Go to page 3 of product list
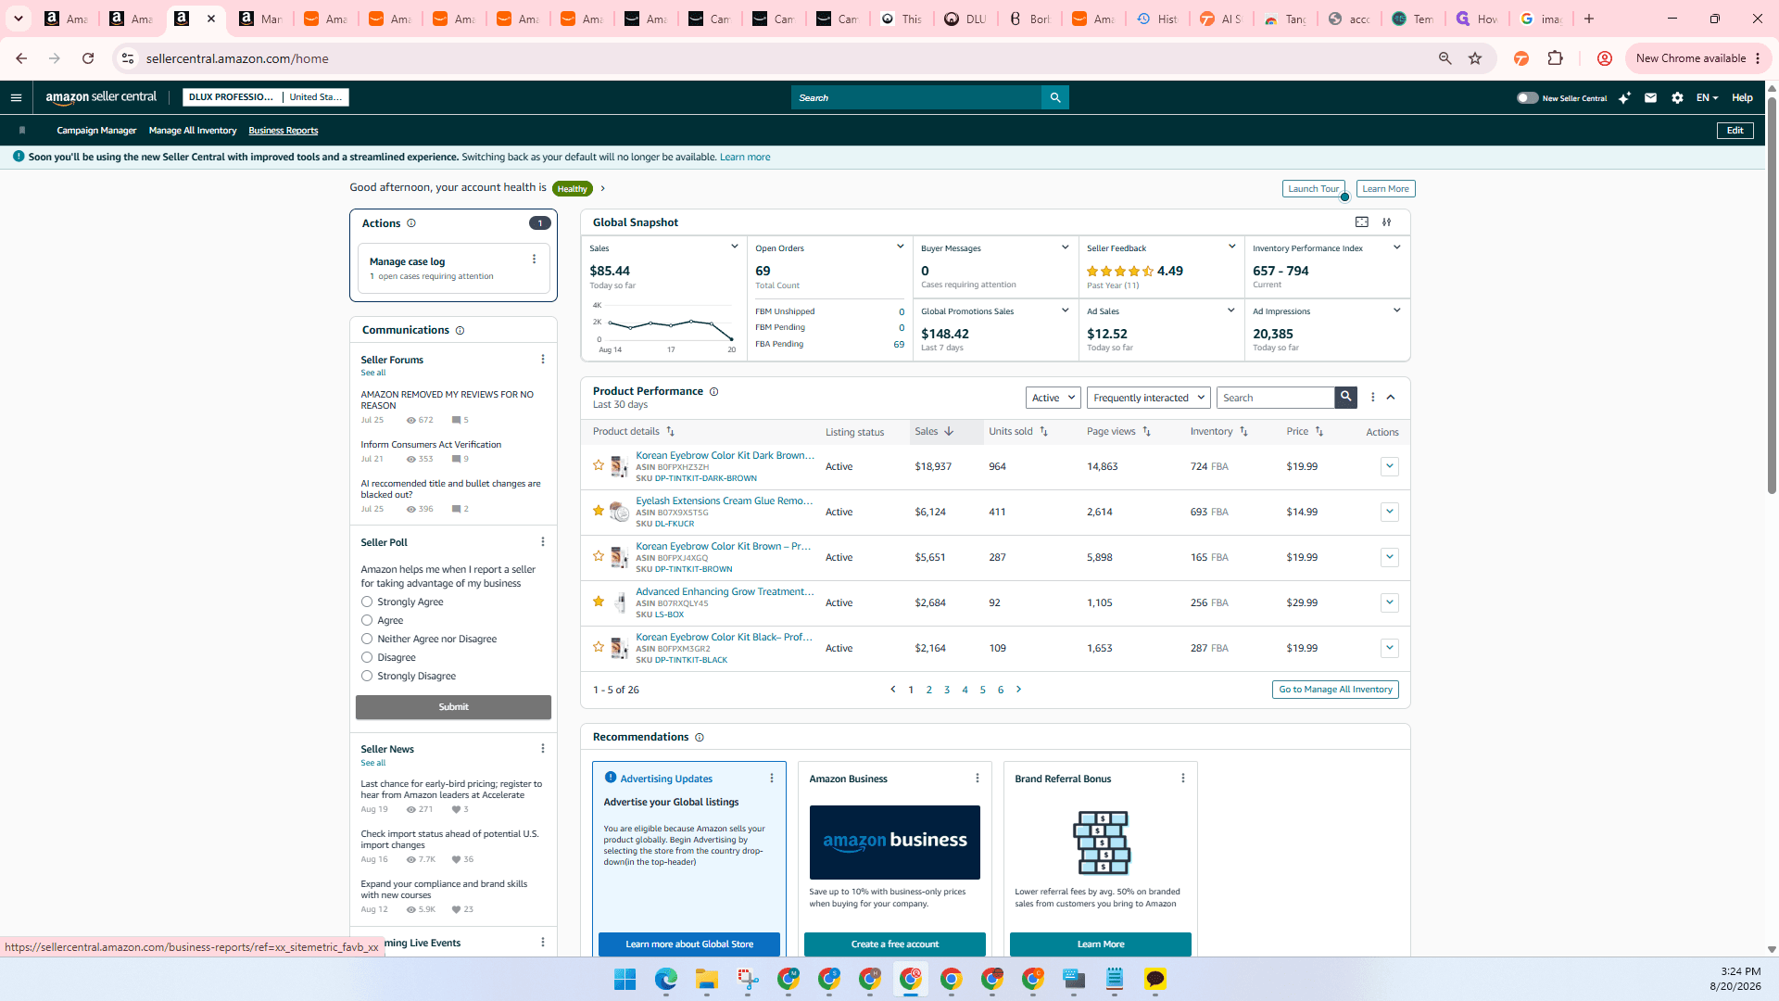This screenshot has height=1001, width=1779. [x=947, y=690]
